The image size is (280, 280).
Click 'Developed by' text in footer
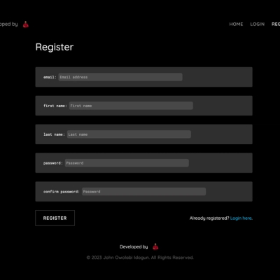point(134,247)
